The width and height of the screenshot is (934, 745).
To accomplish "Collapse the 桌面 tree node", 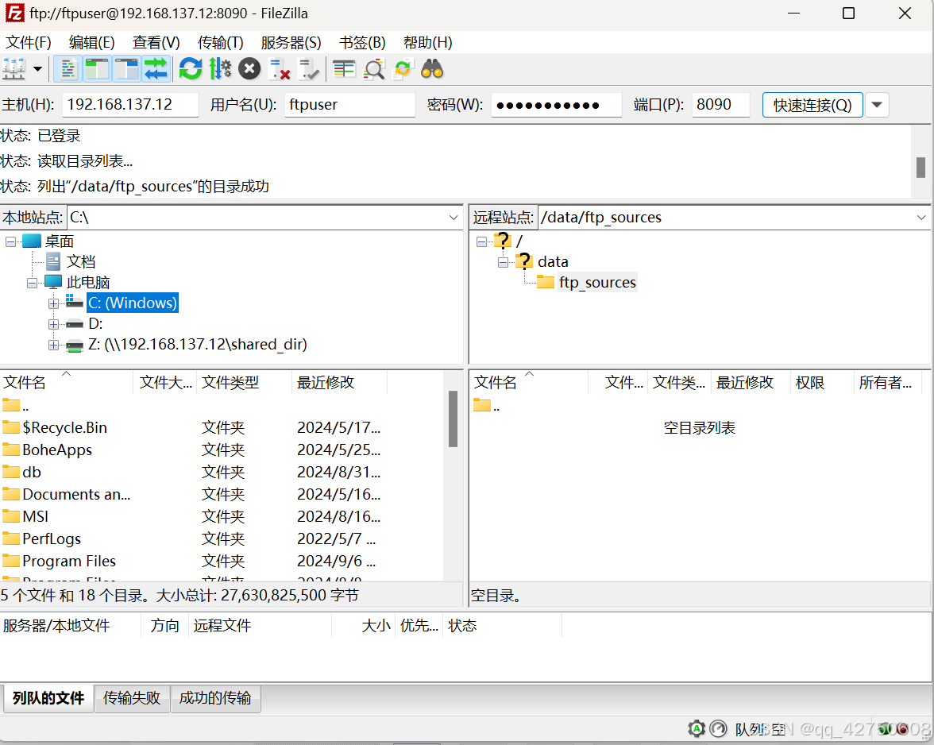I will click(11, 241).
